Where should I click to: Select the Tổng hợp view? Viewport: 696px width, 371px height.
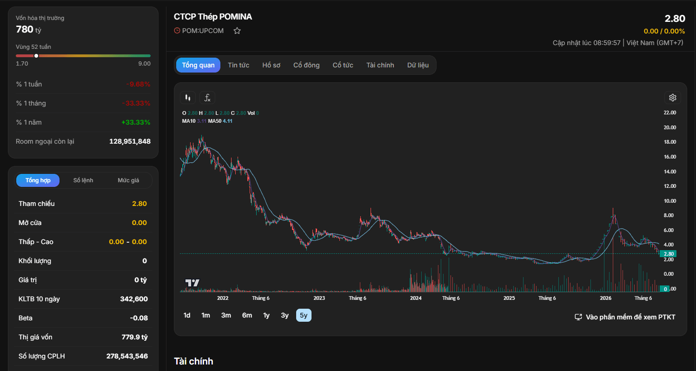pos(38,180)
